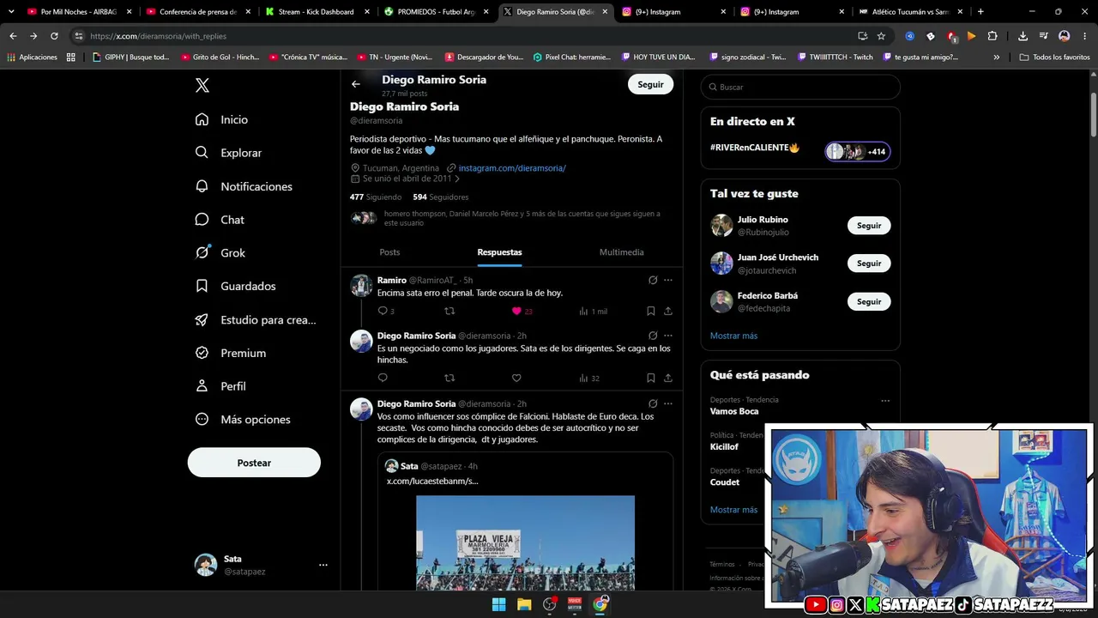Open Grok actions on Ramiro's tweet

tap(653, 280)
